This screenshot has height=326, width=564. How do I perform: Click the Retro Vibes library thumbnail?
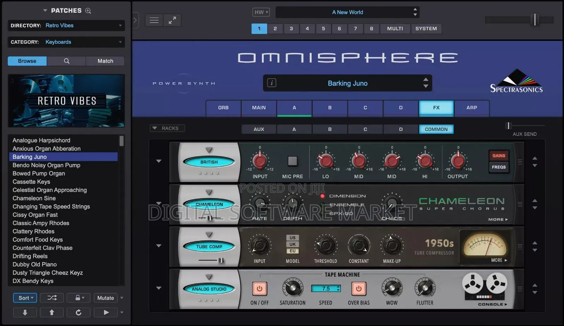[66, 101]
